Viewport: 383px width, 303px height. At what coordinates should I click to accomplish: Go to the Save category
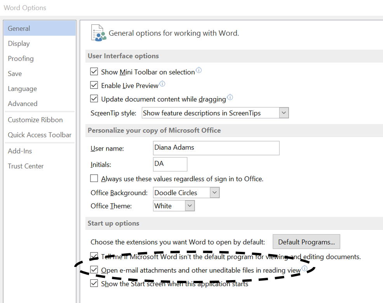[x=40, y=73]
